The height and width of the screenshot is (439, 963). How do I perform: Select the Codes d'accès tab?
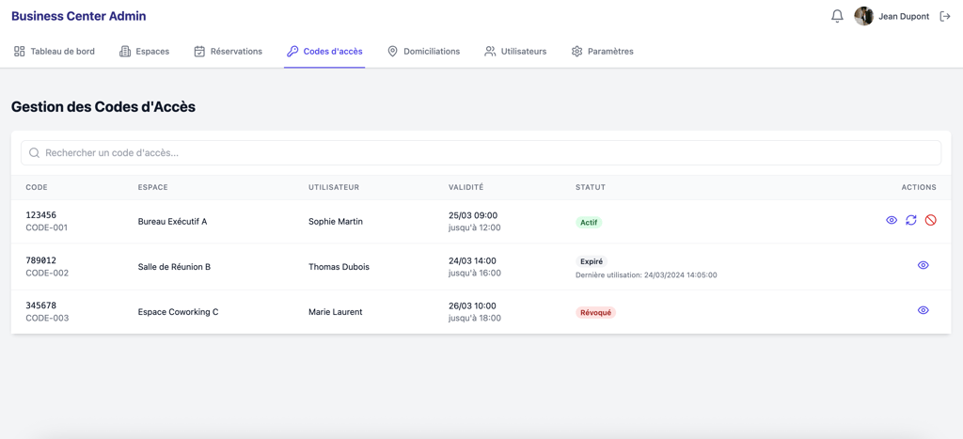click(x=324, y=52)
